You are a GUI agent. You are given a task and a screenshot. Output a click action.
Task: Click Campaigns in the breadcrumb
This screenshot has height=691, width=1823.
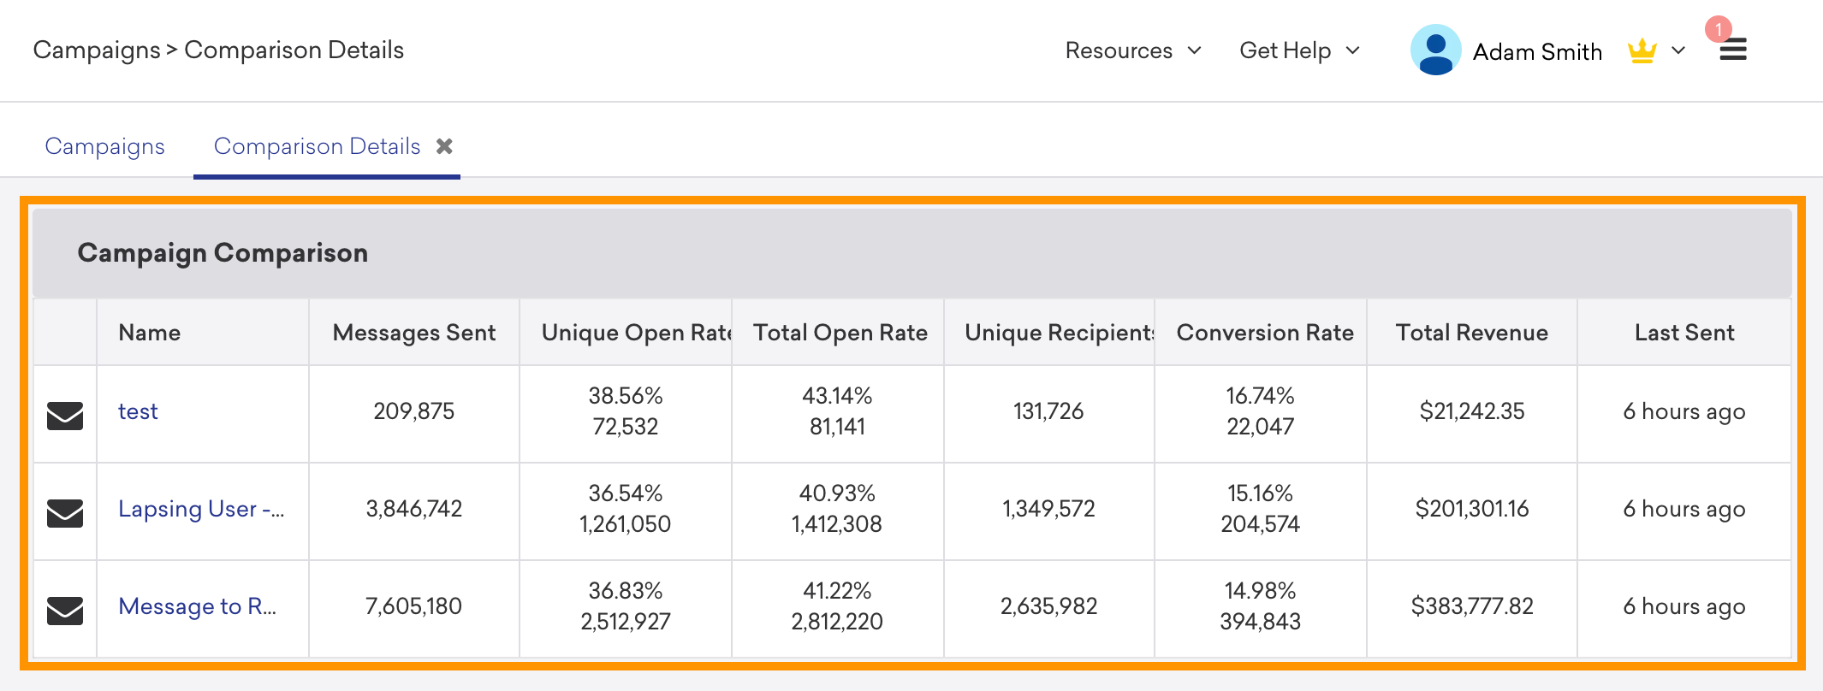[x=97, y=50]
